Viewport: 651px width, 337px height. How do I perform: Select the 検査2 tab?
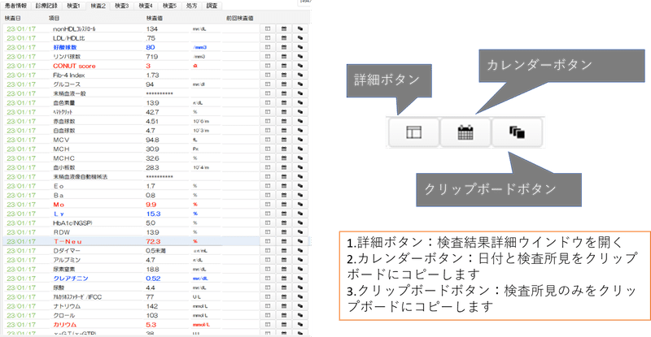click(98, 6)
